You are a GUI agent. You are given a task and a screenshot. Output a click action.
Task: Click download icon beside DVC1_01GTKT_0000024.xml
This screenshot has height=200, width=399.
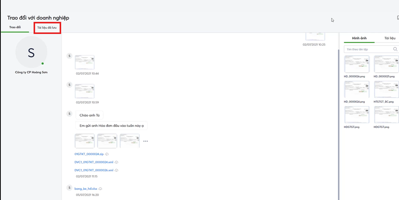click(x=117, y=162)
